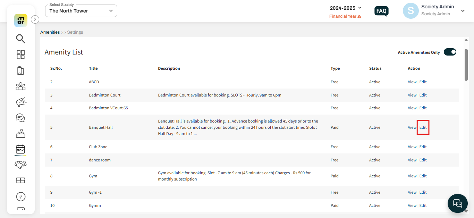This screenshot has height=218, width=474.
Task: View Badminton VCourt 65 amenity
Action: click(x=412, y=108)
